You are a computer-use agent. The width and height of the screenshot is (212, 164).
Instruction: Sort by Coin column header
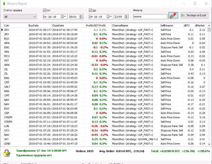[x=16, y=25]
